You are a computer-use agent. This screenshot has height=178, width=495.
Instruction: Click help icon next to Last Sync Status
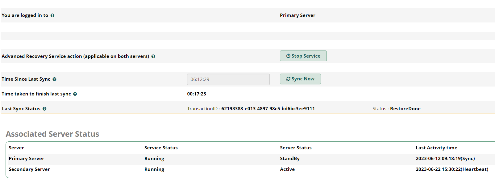click(44, 109)
